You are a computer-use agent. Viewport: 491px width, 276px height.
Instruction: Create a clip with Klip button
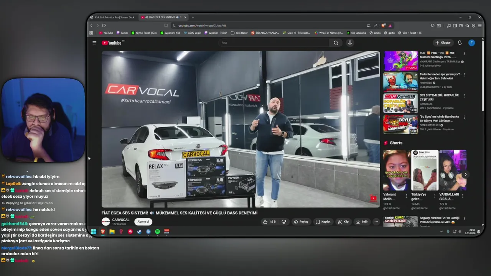point(343,222)
